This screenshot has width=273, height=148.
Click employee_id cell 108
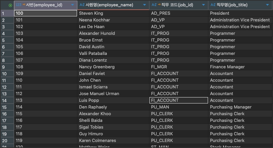[x=46, y=67]
